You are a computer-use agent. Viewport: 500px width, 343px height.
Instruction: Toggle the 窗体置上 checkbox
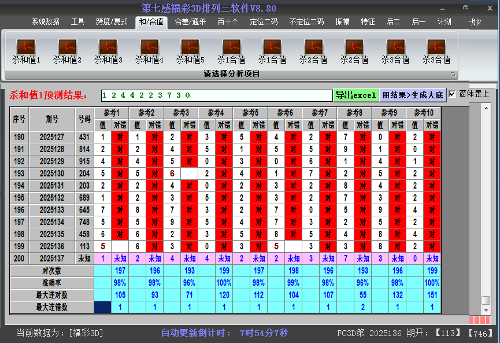click(x=452, y=94)
